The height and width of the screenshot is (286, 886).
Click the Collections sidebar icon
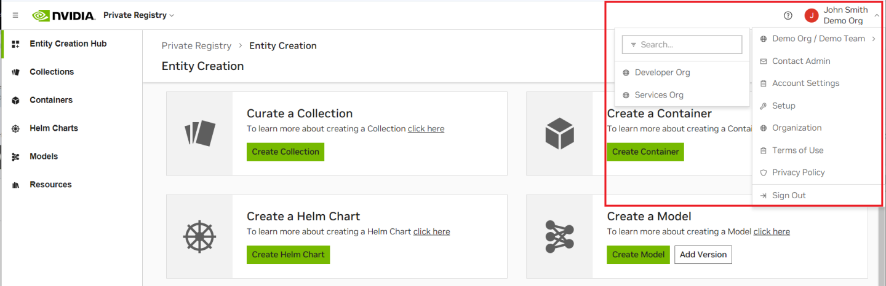[15, 72]
